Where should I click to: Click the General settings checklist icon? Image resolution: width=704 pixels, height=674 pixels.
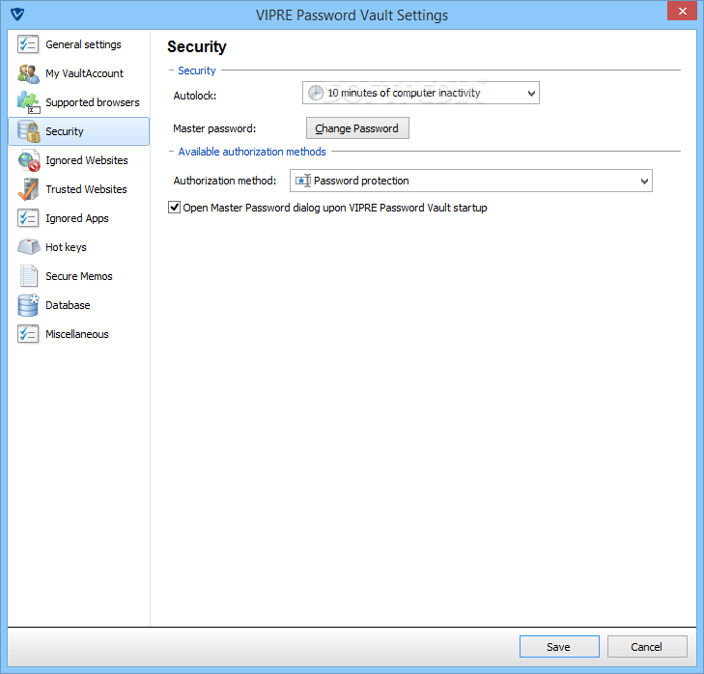point(28,44)
